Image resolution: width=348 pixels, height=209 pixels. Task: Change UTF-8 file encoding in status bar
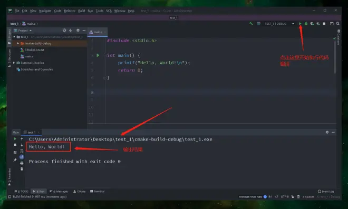(285, 197)
